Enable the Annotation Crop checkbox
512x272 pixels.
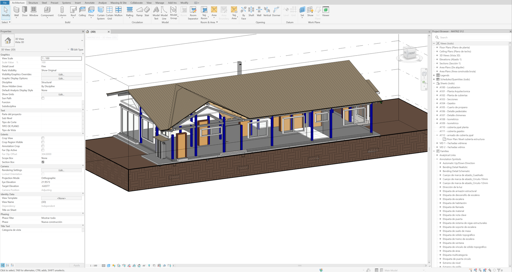43,146
